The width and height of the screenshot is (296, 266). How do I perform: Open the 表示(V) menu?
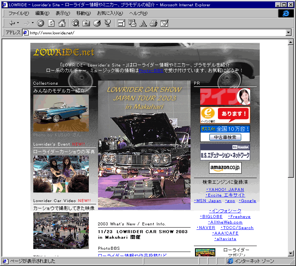tap(63, 13)
